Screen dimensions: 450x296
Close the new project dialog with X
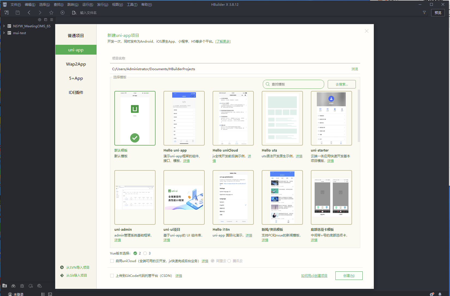(366, 31)
